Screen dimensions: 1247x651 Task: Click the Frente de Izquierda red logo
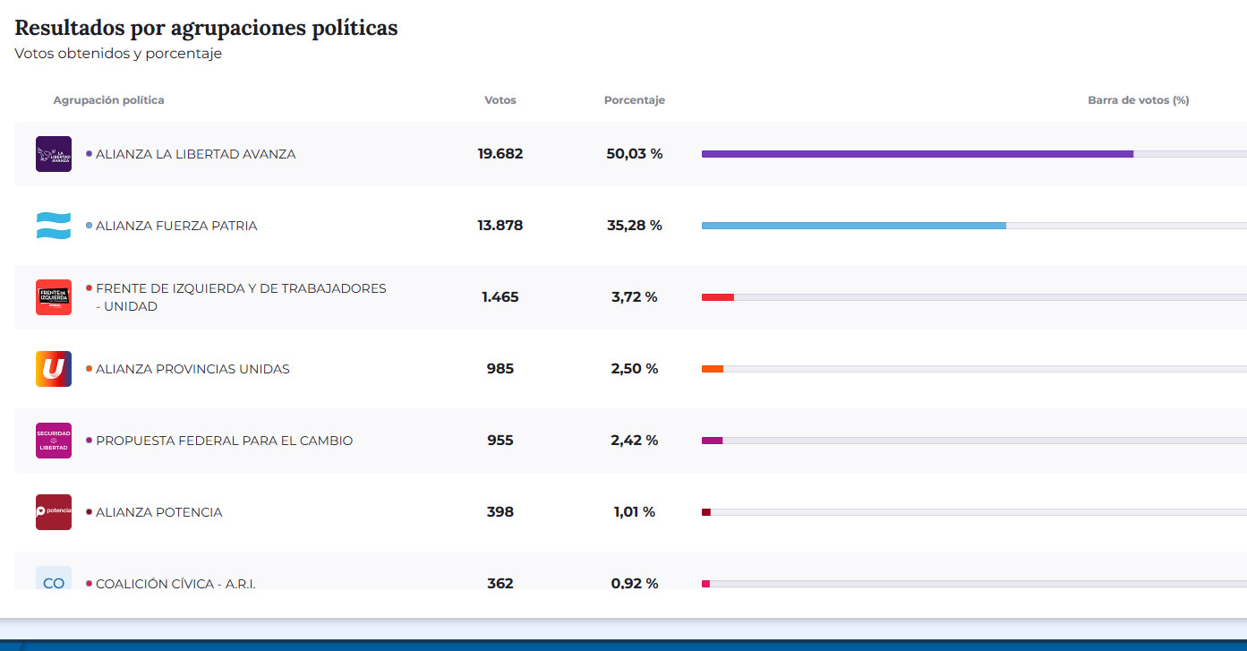coord(54,297)
